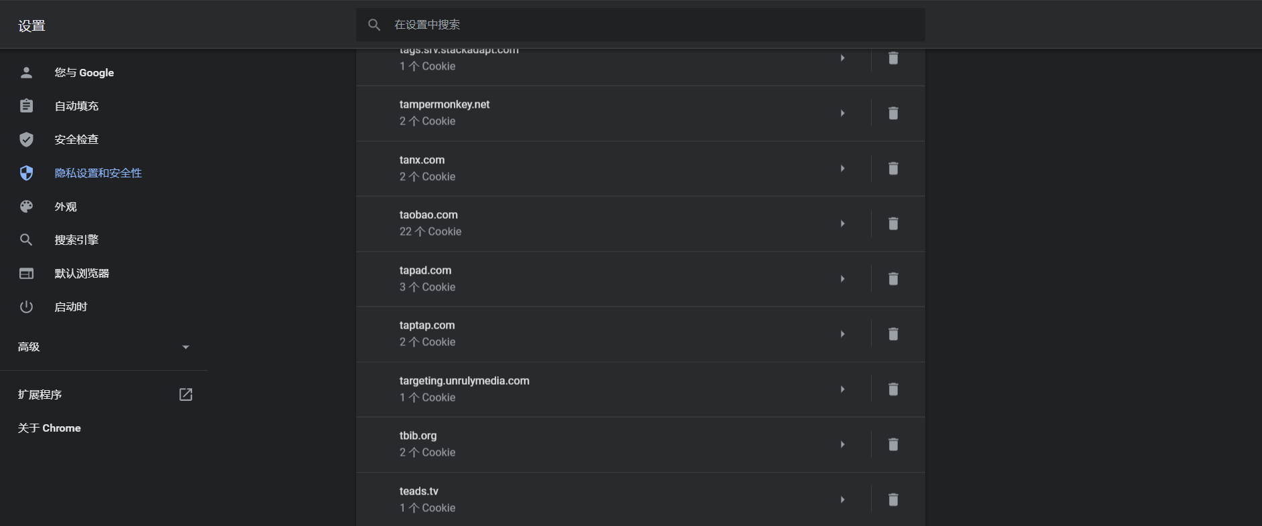Delete cookies for tags.srv.stackadapt.com entry

(x=893, y=58)
